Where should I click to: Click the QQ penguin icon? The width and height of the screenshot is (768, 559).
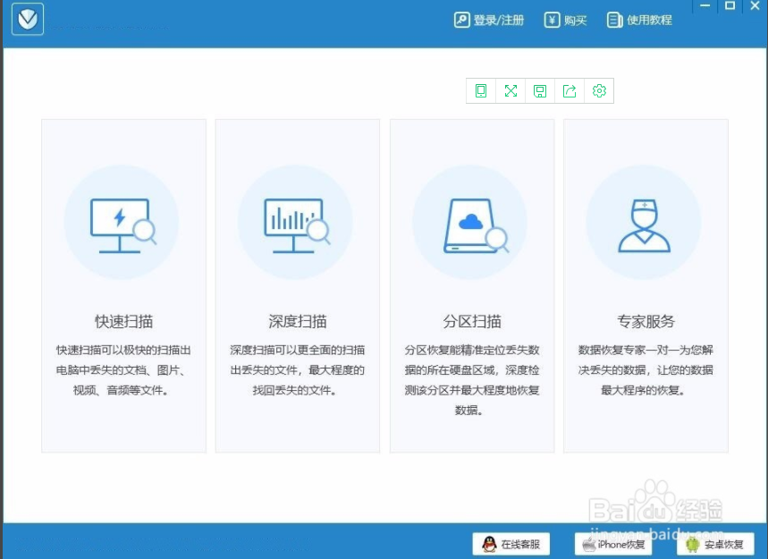[489, 545]
